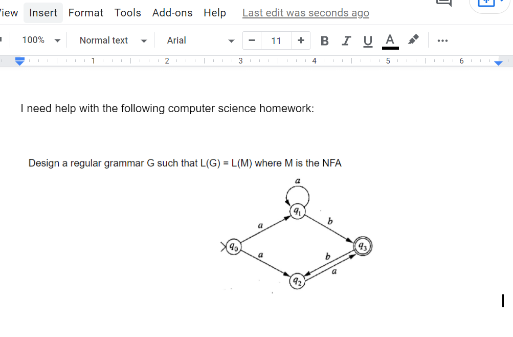
Task: Click the more toolbar options ellipsis
Action: click(x=442, y=40)
